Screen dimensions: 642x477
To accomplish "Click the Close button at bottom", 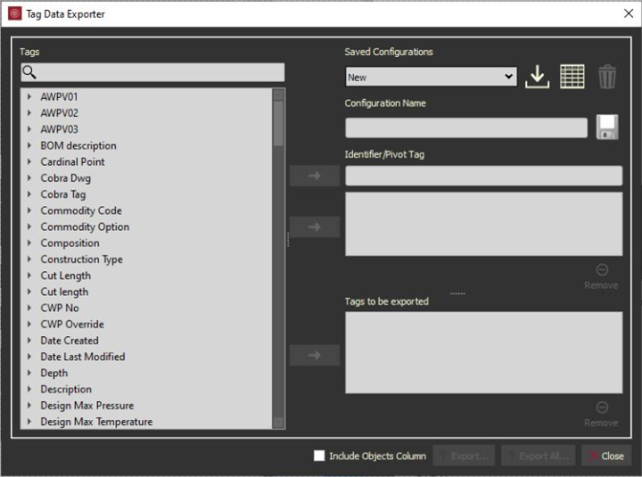I will point(606,456).
